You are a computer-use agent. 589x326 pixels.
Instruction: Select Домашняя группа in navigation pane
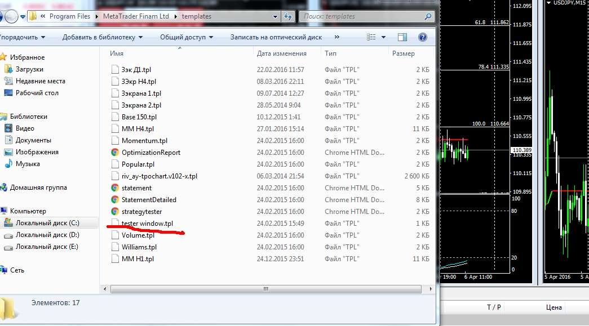tap(38, 187)
